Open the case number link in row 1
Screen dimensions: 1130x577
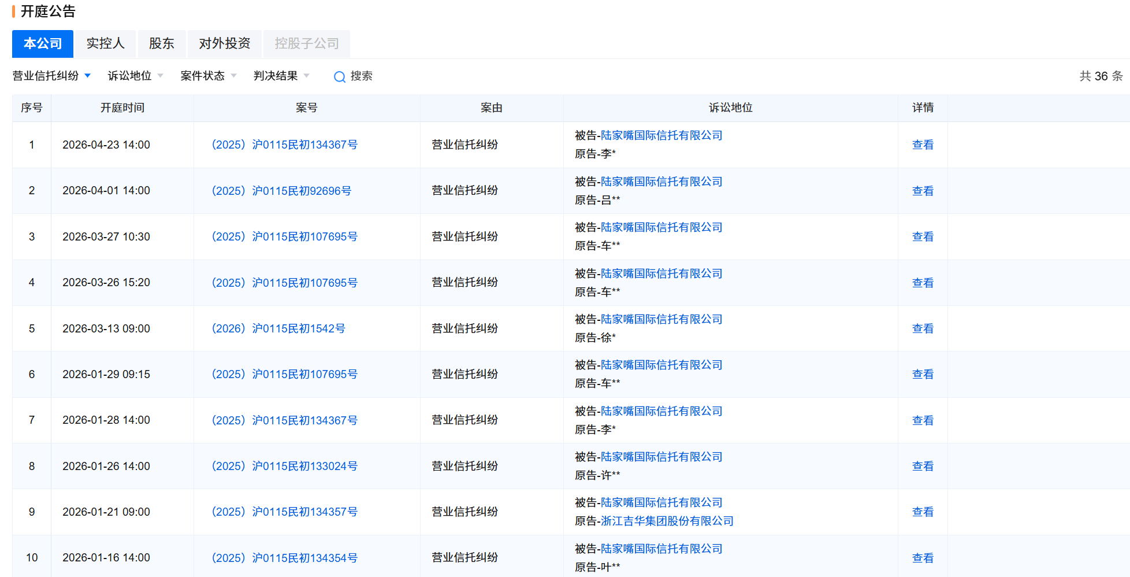(284, 145)
